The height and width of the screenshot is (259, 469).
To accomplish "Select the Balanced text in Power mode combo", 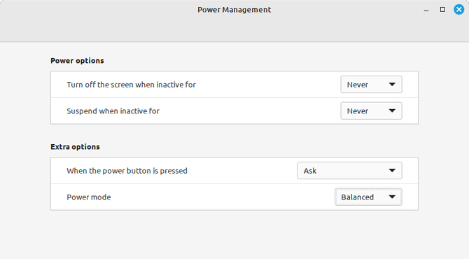I will 358,197.
